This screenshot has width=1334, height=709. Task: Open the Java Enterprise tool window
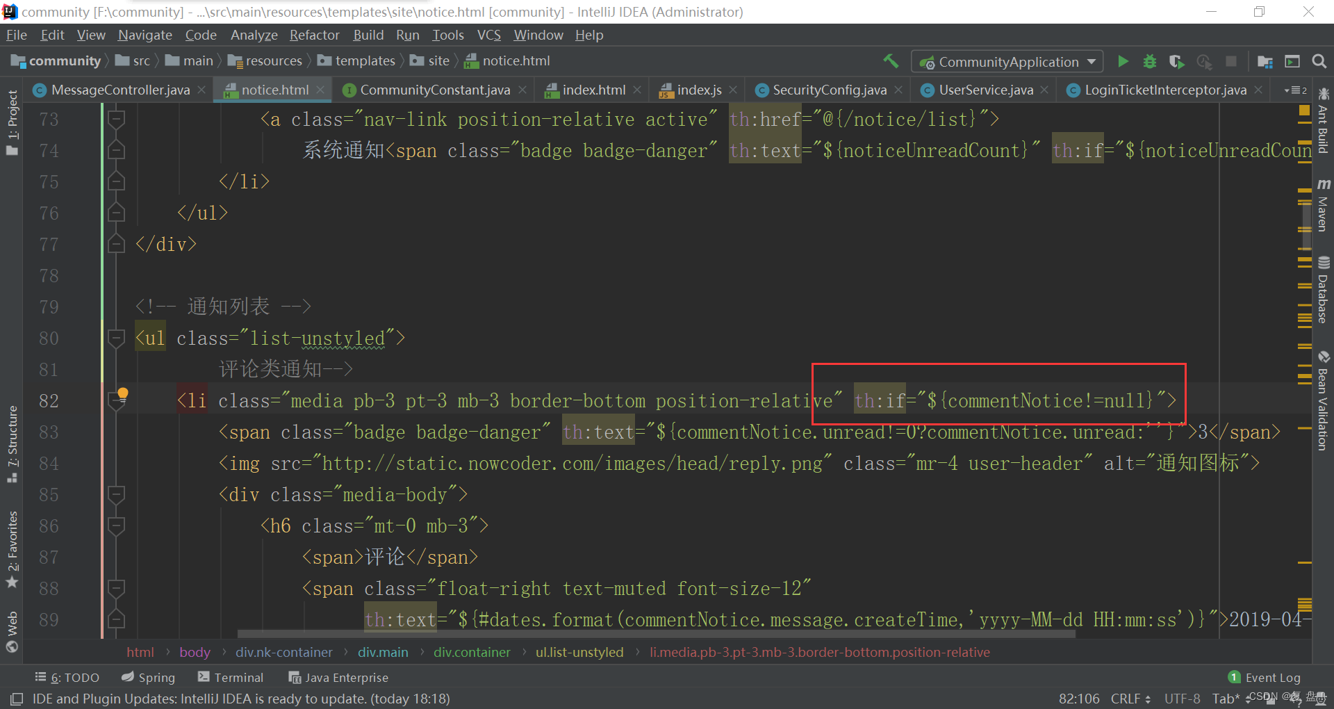(x=338, y=677)
